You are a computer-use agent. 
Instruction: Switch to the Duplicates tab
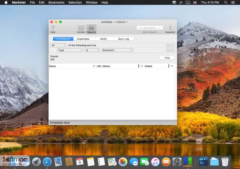(x=83, y=39)
